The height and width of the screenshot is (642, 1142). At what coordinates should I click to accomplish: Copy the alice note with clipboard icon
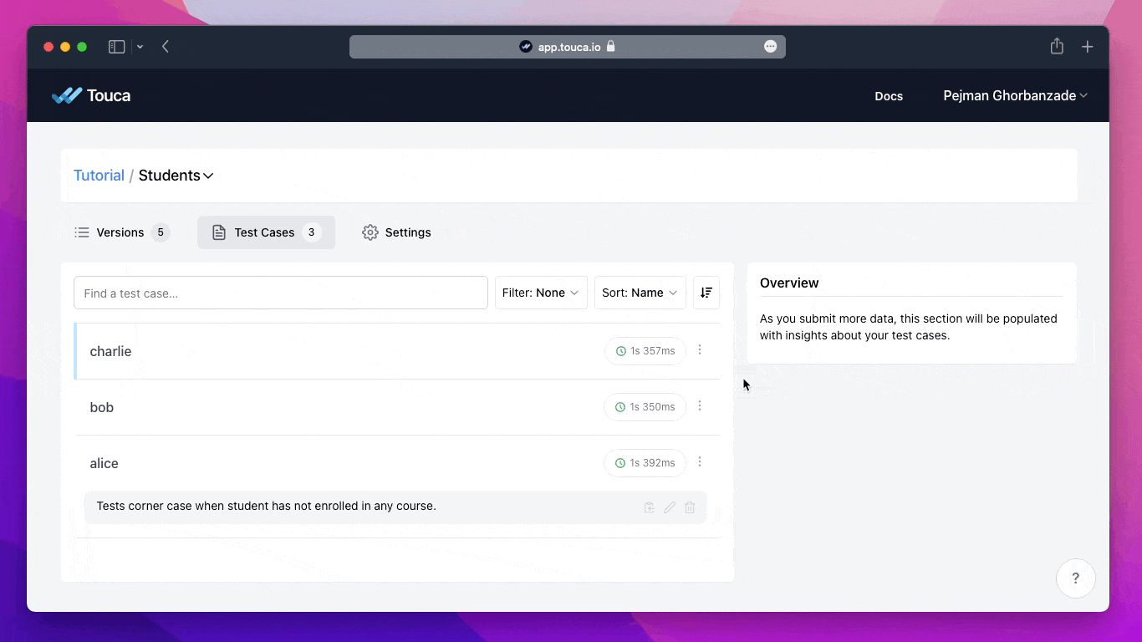coord(650,507)
